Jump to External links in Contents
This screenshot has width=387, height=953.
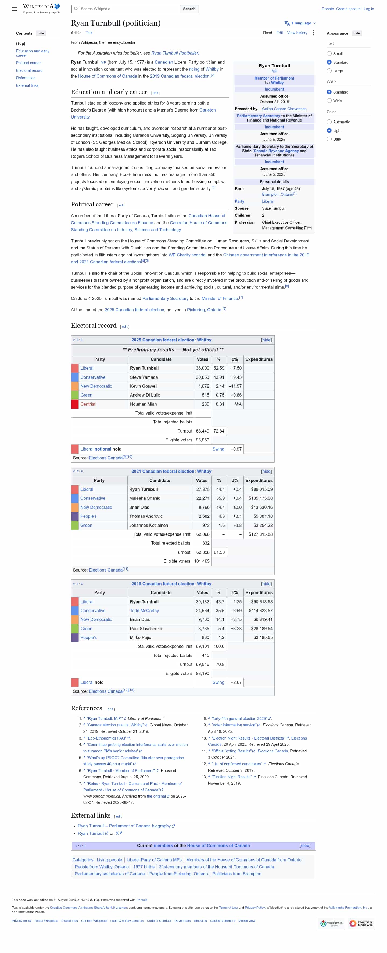click(x=27, y=85)
